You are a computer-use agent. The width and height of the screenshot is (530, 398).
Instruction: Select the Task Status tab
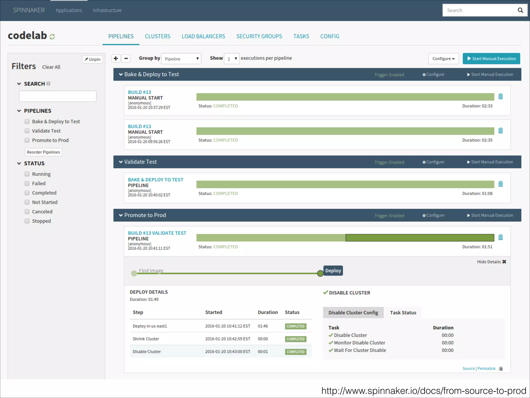(403, 312)
